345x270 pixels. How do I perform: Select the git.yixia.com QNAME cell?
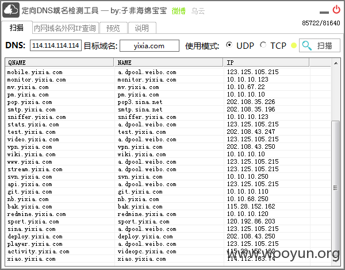point(30,192)
